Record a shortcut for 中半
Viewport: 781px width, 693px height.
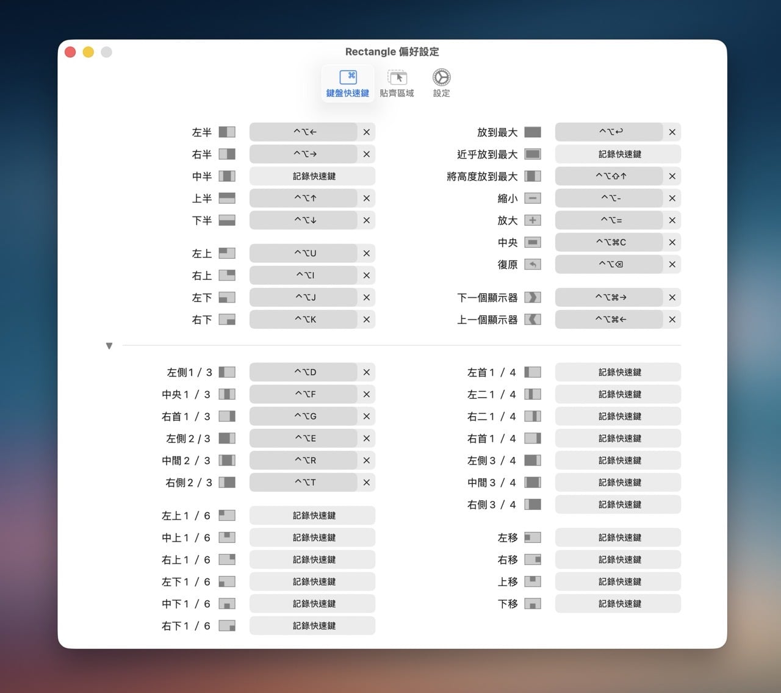click(312, 176)
